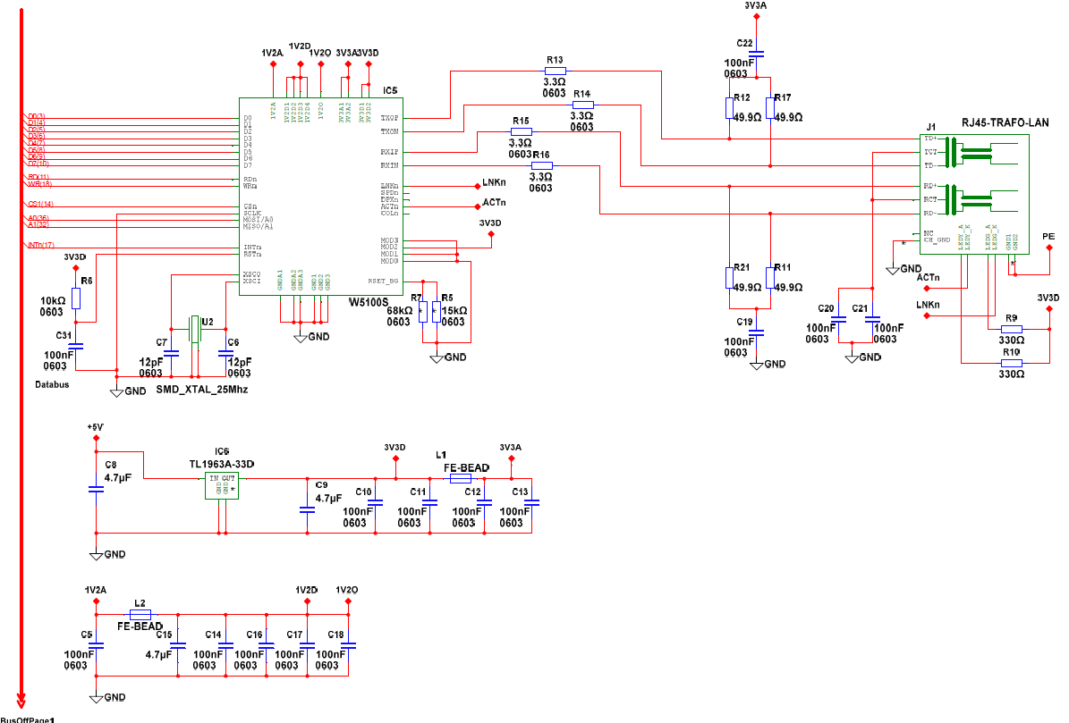
Task: Select the L1 ferrite bead symbol
Action: click(x=461, y=479)
